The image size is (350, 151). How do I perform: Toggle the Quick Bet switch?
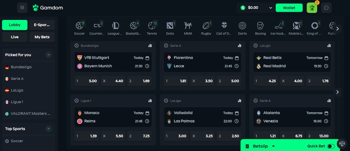click(x=331, y=146)
